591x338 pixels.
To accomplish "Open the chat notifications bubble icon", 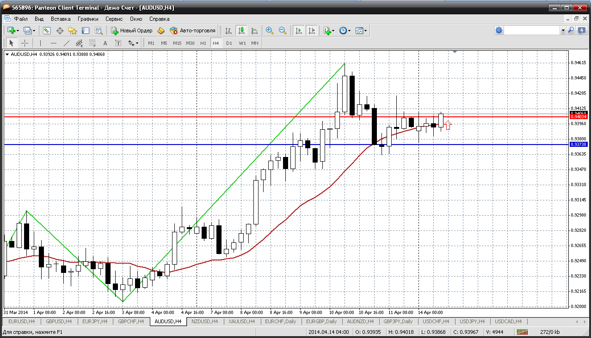I will [x=581, y=30].
